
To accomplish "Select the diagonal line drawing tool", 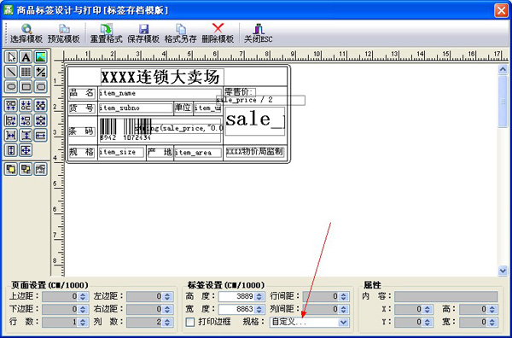I will click(11, 72).
